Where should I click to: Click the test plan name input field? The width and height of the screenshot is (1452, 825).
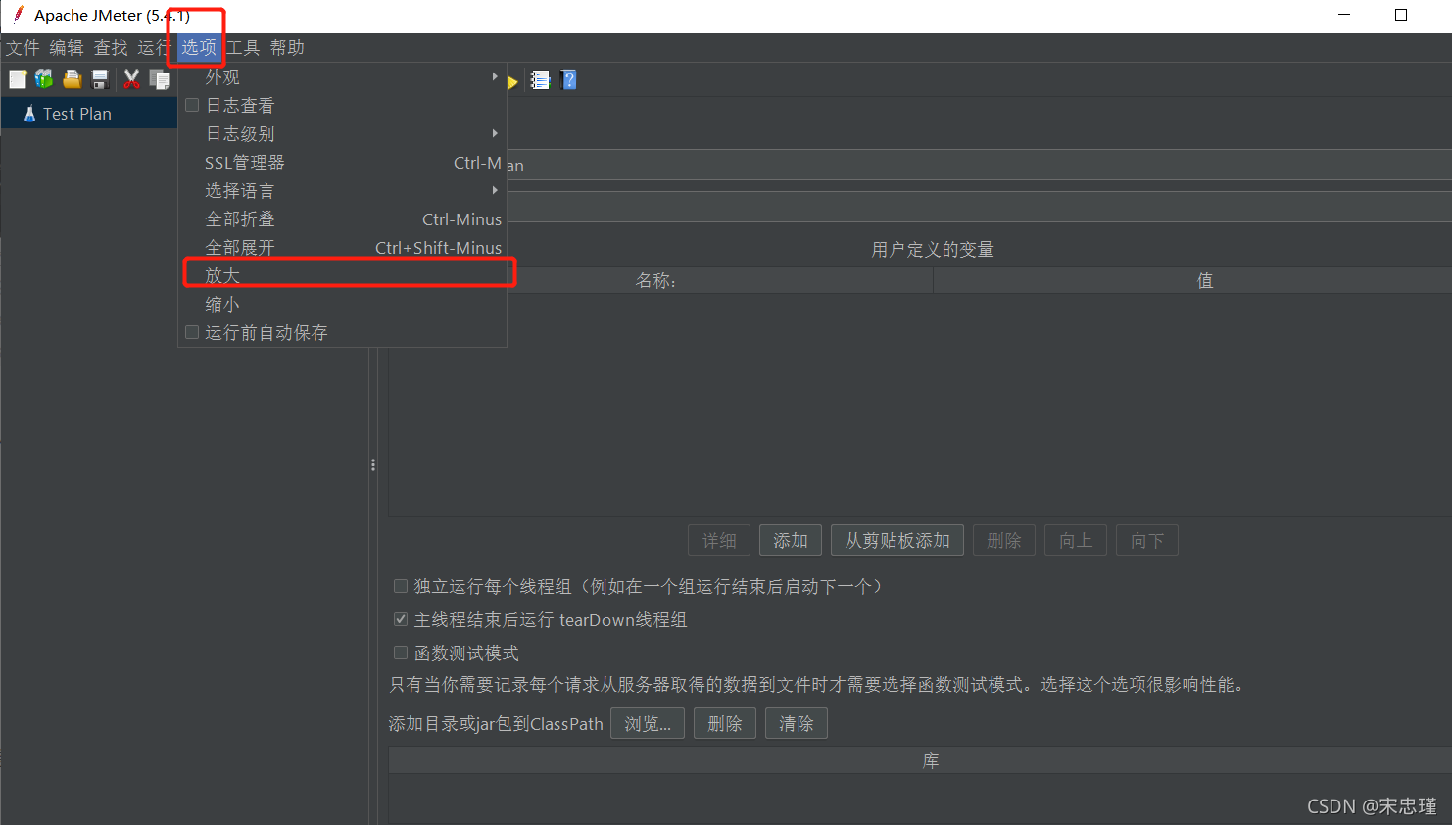(x=978, y=165)
